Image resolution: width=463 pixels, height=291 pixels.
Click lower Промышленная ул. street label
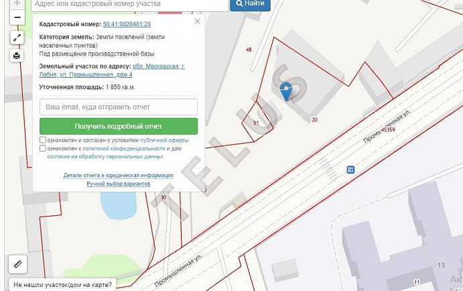coord(178,270)
